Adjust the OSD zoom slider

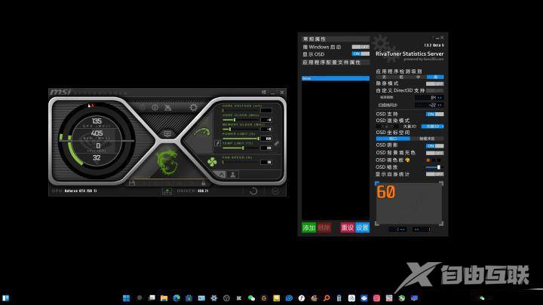click(x=434, y=167)
